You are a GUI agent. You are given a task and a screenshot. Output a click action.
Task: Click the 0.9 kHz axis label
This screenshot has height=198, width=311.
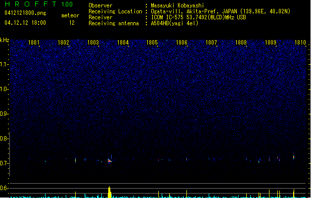[x=4, y=114]
